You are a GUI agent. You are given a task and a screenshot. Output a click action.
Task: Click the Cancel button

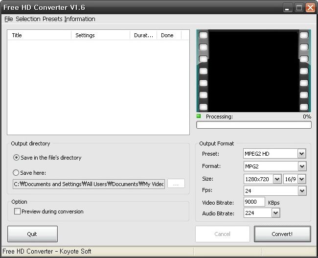[223, 234]
